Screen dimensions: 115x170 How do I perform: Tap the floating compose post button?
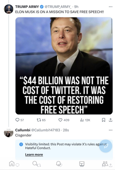(105, 146)
